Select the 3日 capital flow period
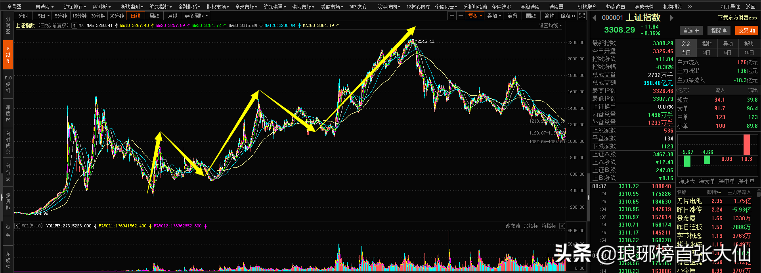 point(707,52)
